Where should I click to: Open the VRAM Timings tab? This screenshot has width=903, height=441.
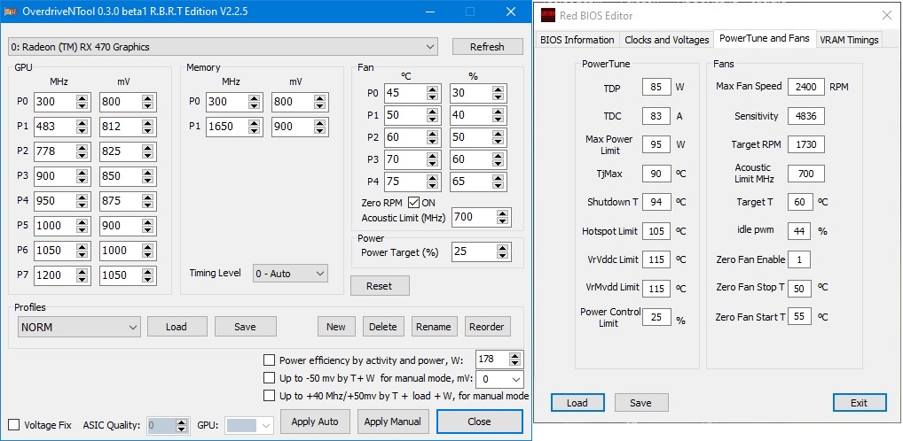coord(849,40)
